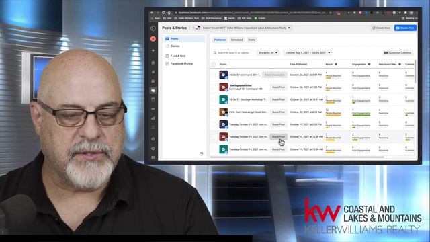Open the Events bookmark
Image resolution: width=430 pixels, height=242 pixels.
pos(260,18)
